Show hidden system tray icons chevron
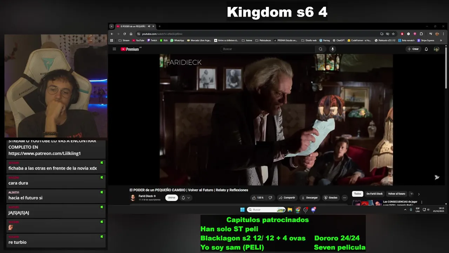This screenshot has width=449, height=253. click(405, 210)
